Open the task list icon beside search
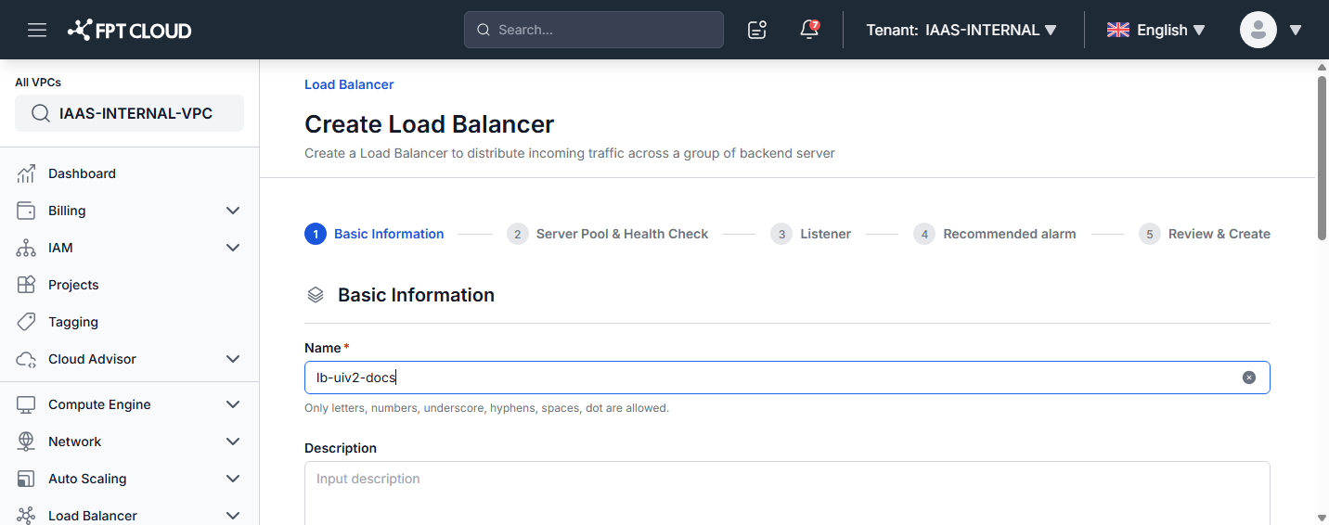This screenshot has height=525, width=1329. click(757, 30)
